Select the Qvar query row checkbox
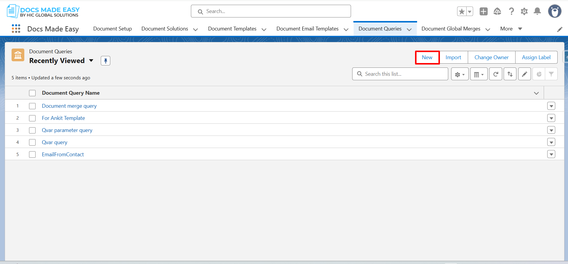The image size is (568, 264). tap(32, 142)
